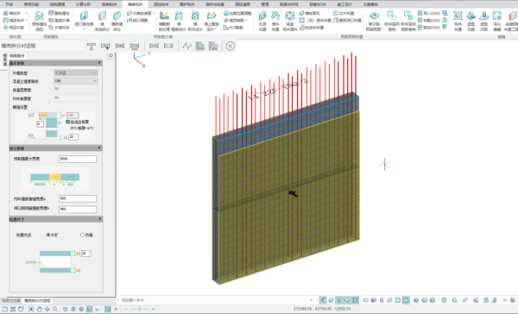The height and width of the screenshot is (314, 518).
Task: Click the first L-shaped corner tool
Action: pos(200,47)
